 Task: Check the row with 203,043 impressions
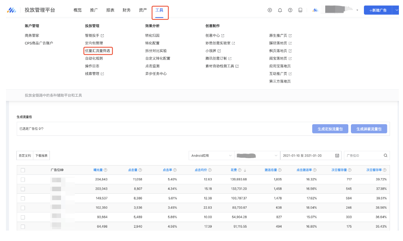pos(23,189)
